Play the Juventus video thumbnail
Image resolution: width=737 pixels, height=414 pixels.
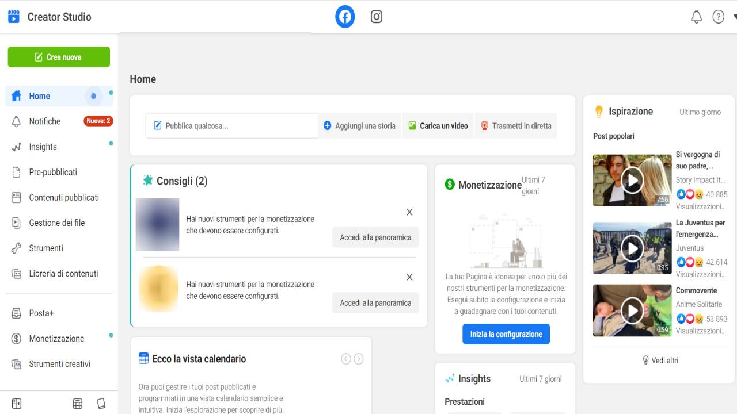point(632,248)
